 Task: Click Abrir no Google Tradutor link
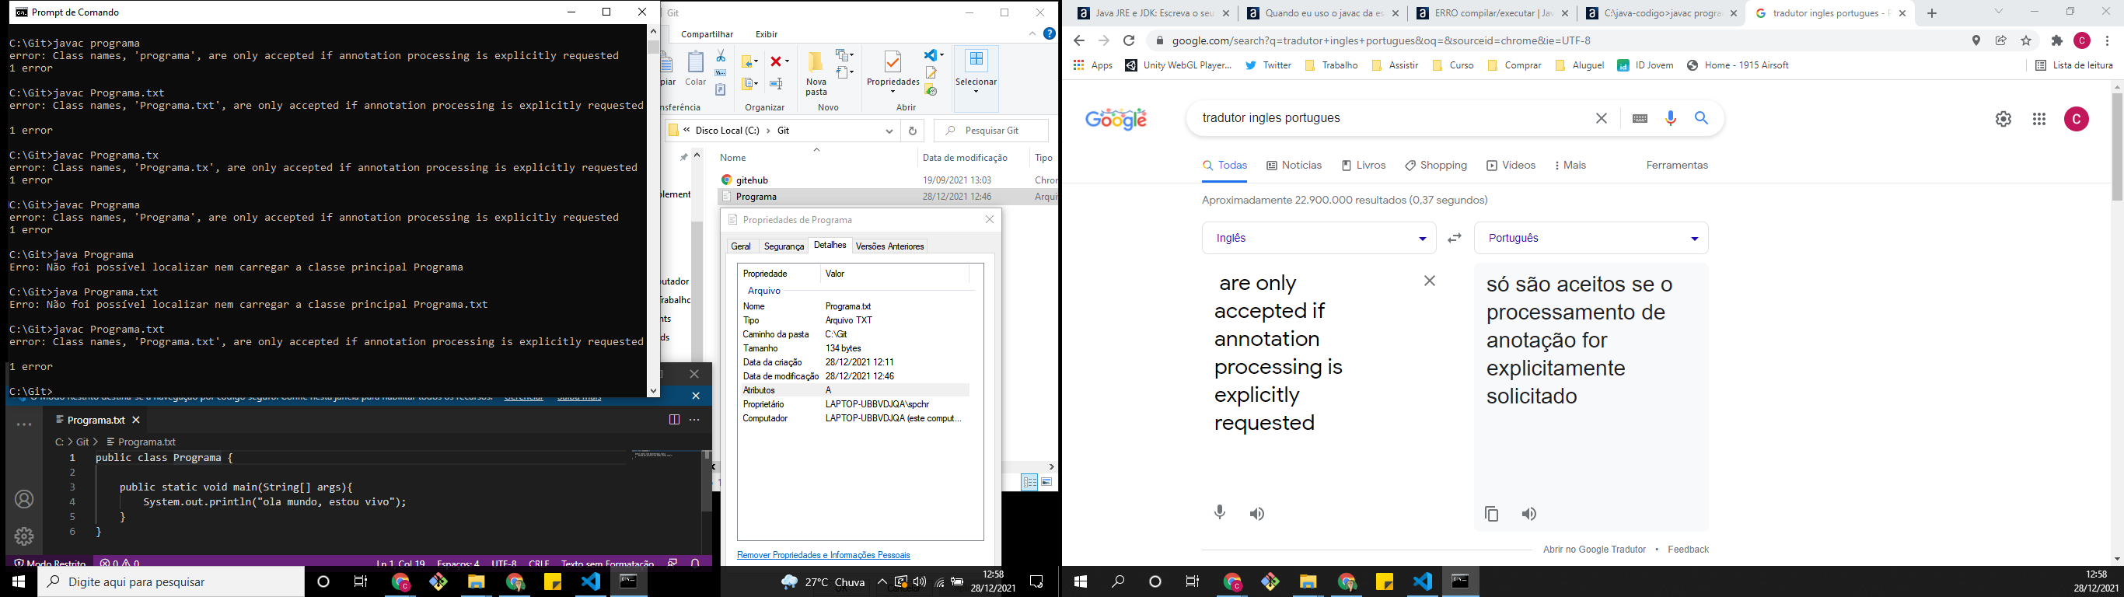click(x=1594, y=549)
